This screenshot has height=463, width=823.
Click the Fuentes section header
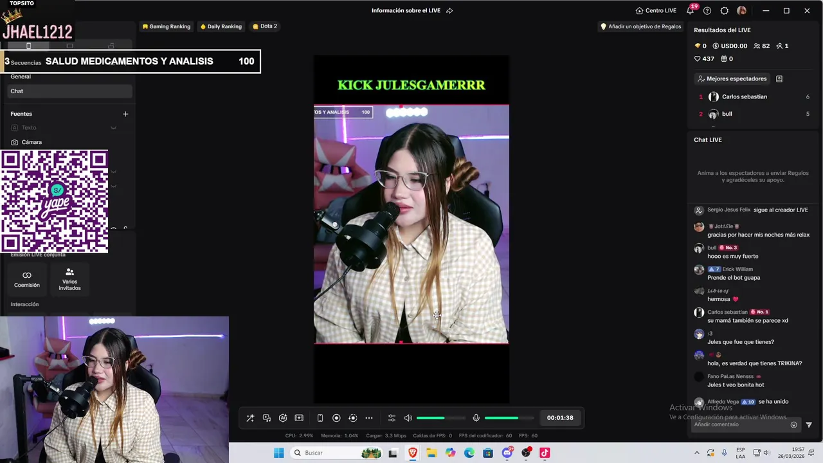(21, 114)
